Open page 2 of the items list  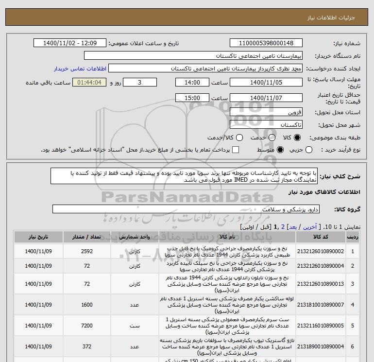283,227
